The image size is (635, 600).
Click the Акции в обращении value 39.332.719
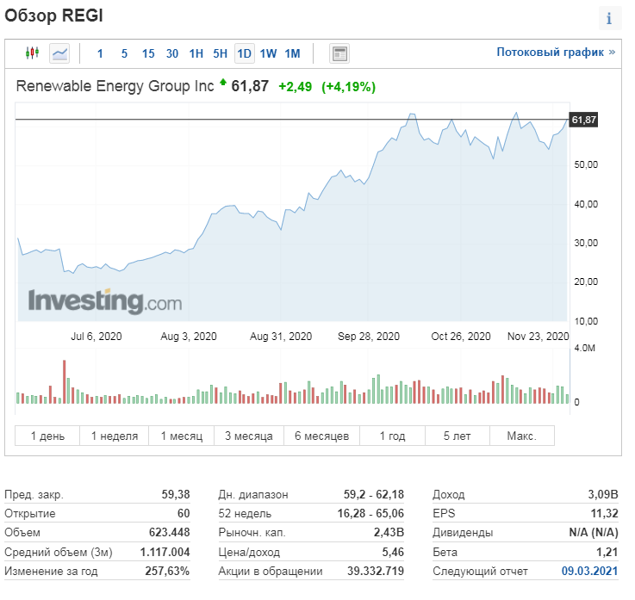(x=376, y=571)
